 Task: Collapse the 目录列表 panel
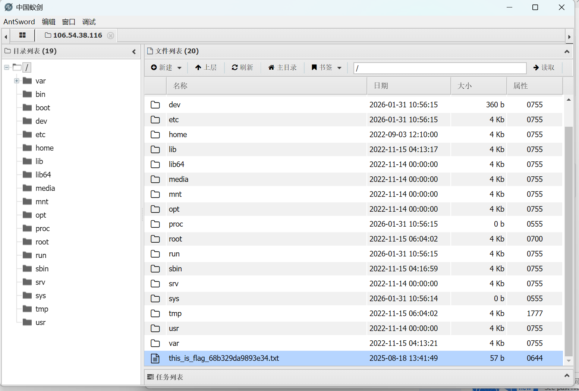[x=134, y=51]
